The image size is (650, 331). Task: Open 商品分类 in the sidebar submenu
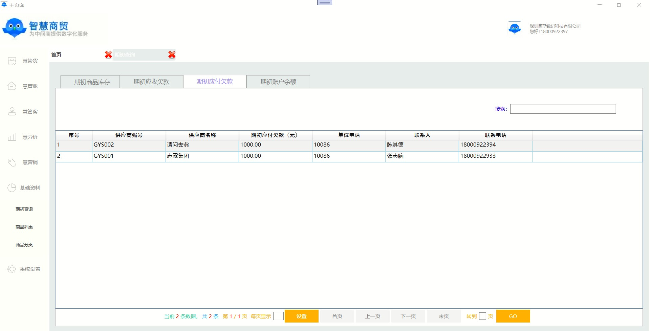[x=24, y=245]
